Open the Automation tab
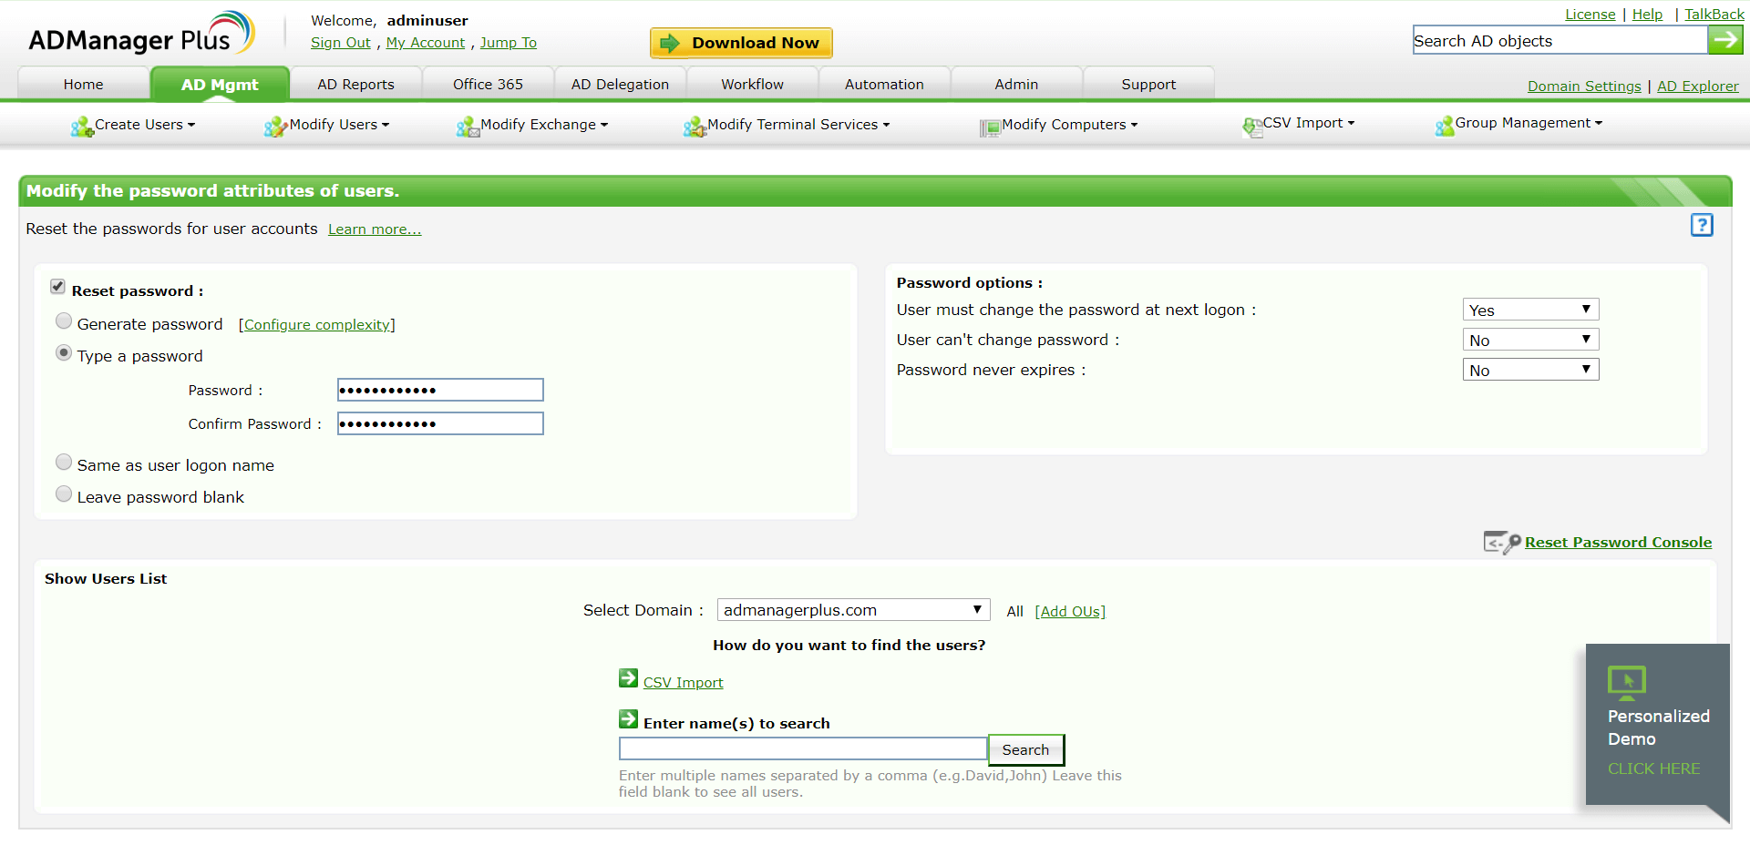 884,84
